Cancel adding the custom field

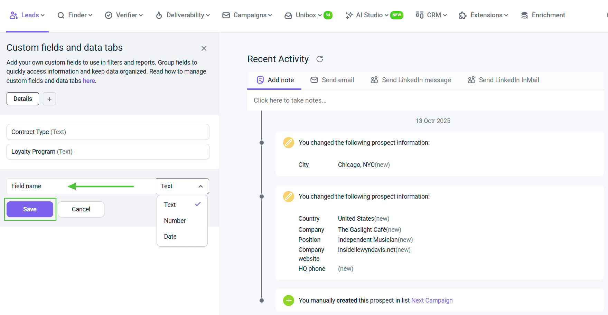click(81, 209)
